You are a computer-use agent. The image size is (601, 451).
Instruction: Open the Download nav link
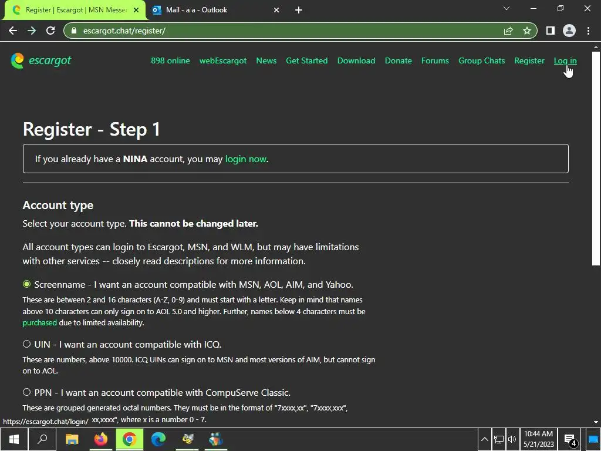[356, 60]
